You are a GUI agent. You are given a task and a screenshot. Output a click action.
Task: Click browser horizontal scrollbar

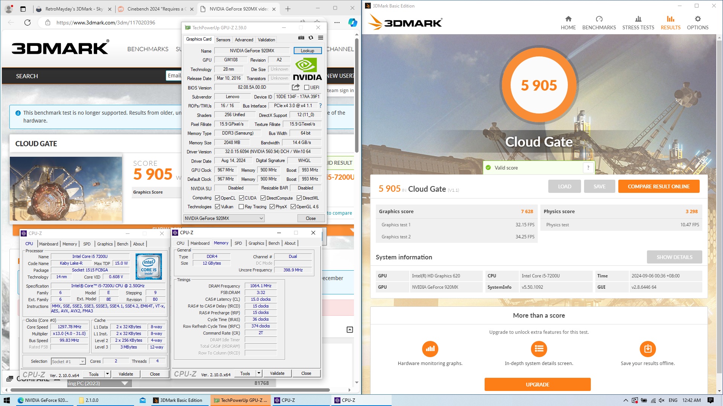[x=170, y=390]
